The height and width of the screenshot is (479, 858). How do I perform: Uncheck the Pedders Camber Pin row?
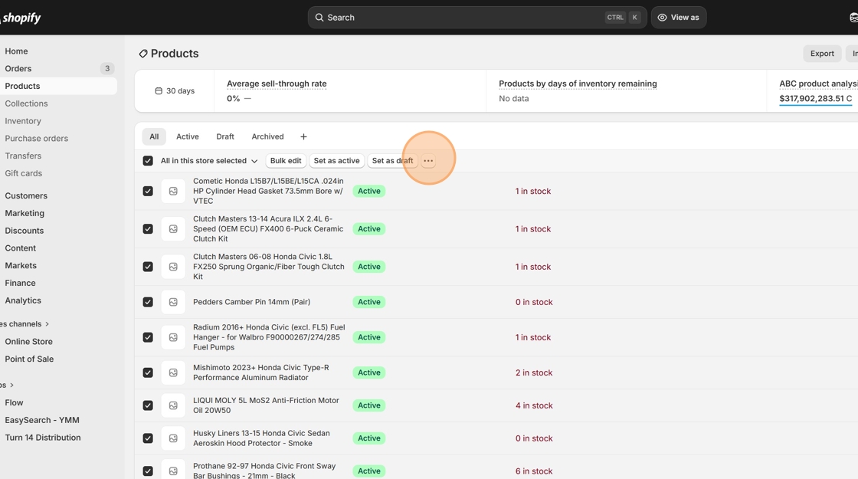click(x=148, y=302)
